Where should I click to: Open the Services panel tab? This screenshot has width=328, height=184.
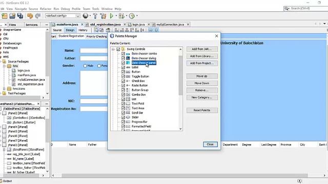pyautogui.click(x=31, y=25)
